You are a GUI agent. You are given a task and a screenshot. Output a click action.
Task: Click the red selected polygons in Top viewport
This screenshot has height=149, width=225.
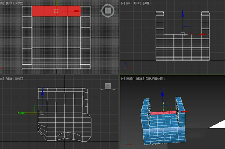[x=56, y=11]
